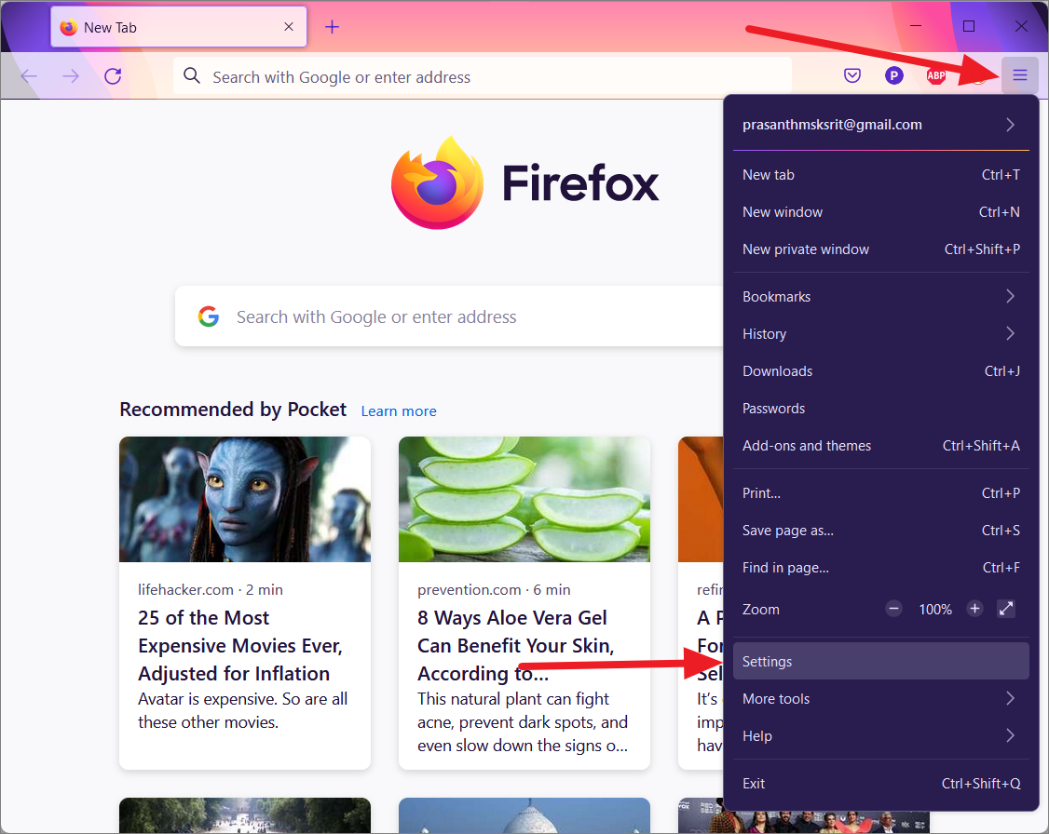Click the Google logo in the page search box
This screenshot has height=834, width=1049.
[x=209, y=316]
